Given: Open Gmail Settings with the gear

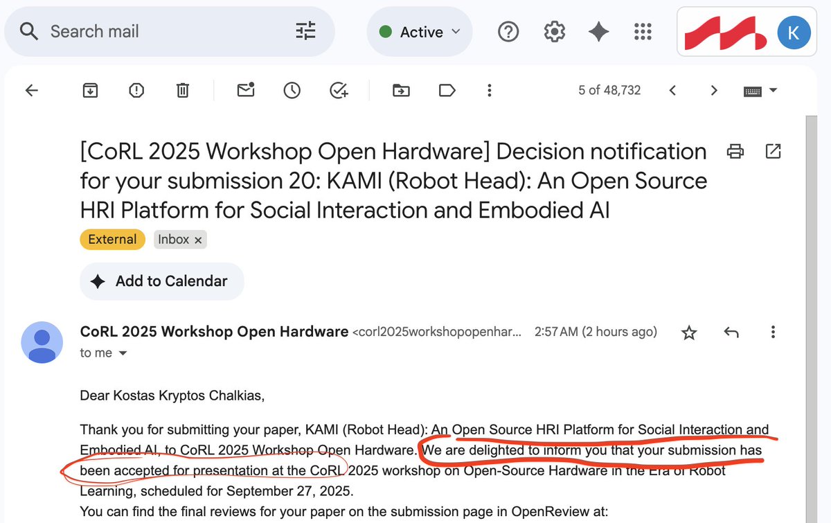Looking at the screenshot, I should click(x=554, y=31).
